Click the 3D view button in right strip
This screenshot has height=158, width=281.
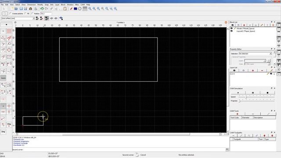point(279,70)
